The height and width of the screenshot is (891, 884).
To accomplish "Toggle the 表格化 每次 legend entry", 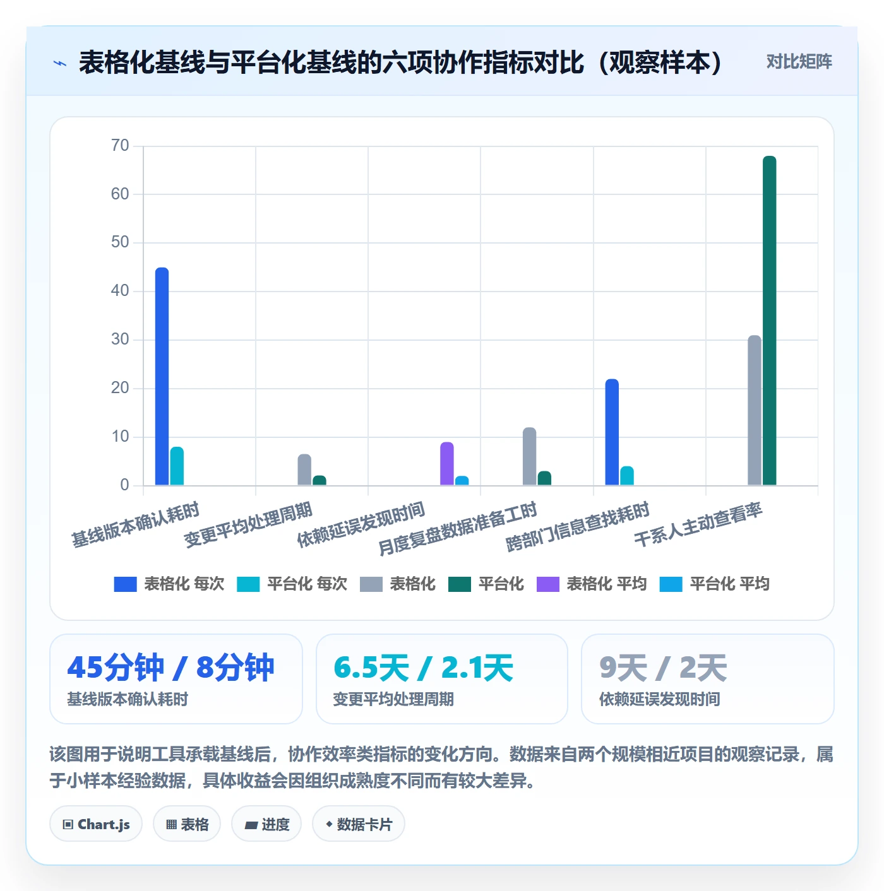I will click(x=169, y=584).
